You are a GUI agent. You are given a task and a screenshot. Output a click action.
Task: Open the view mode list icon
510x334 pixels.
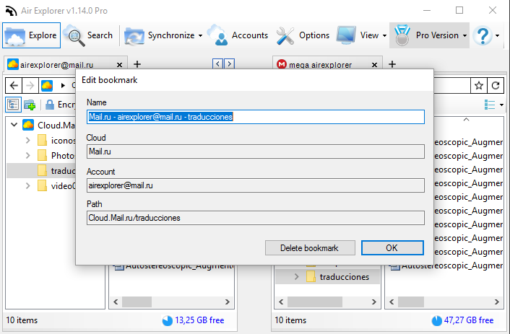click(x=490, y=105)
